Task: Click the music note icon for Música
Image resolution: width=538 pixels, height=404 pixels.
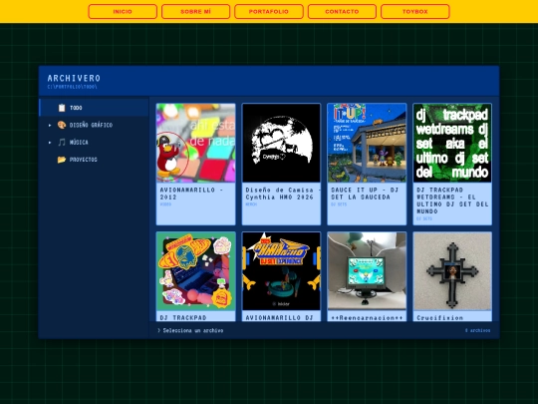Action: 62,143
